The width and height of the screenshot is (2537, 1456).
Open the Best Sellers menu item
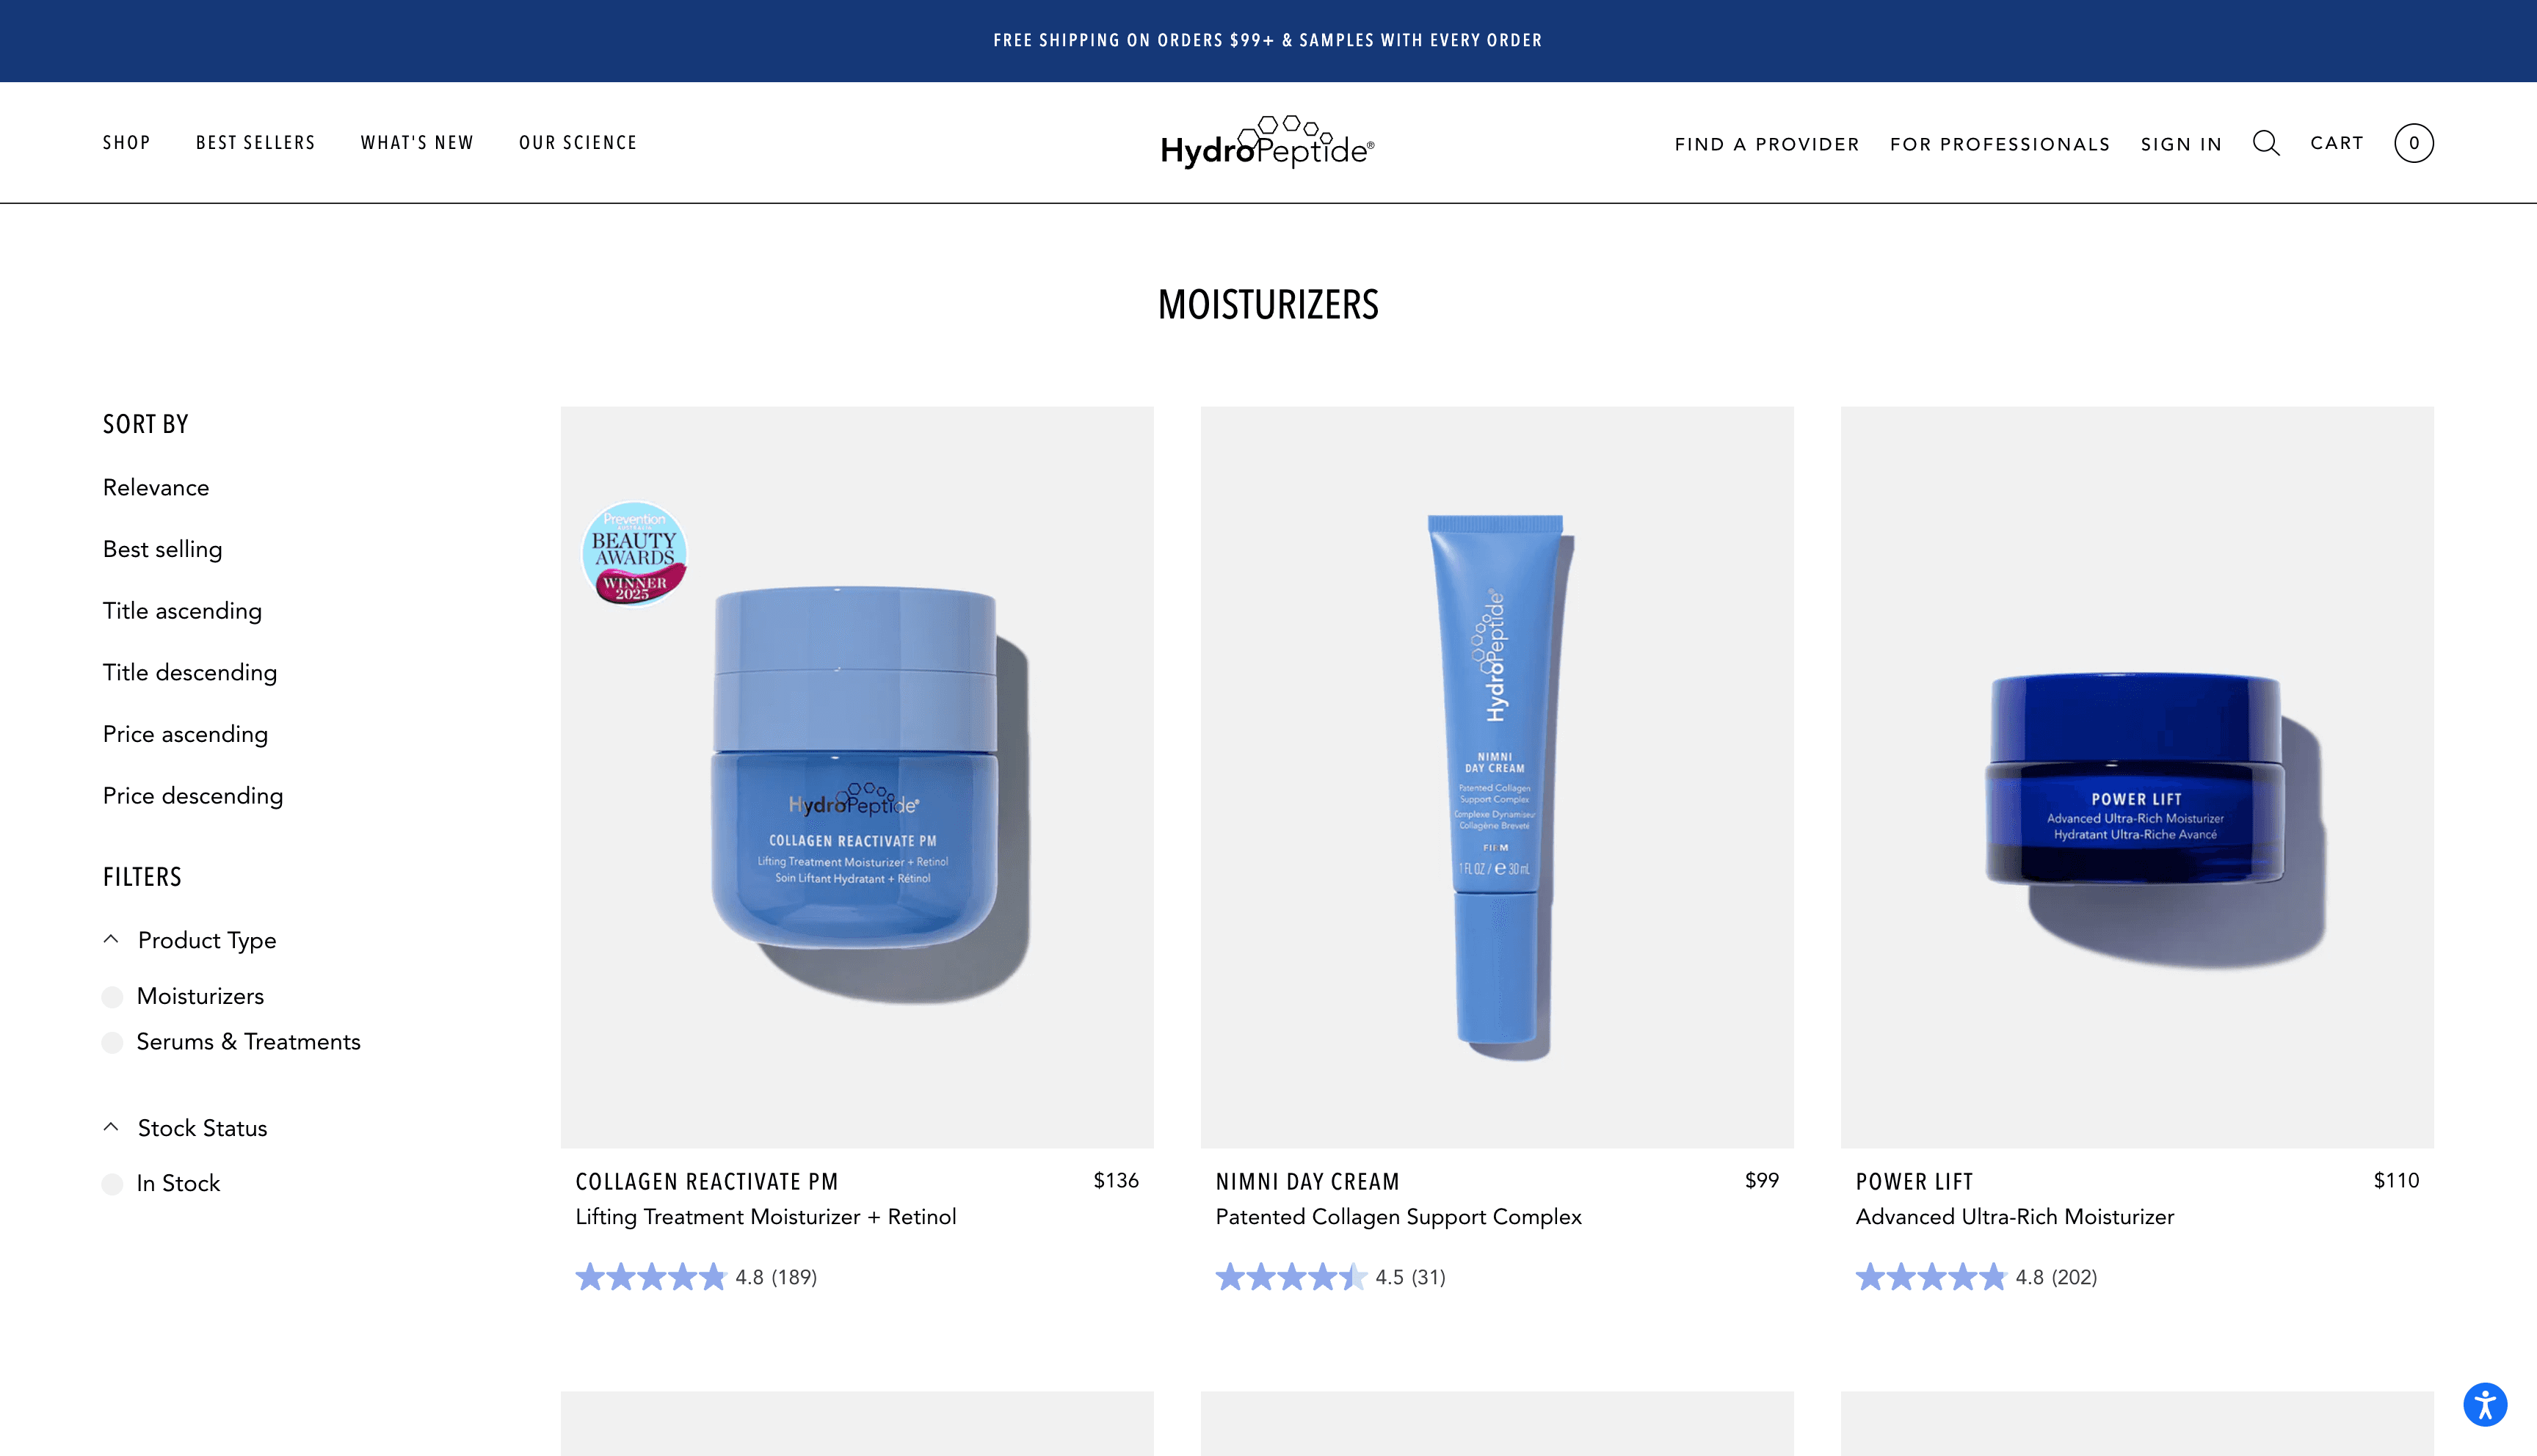click(x=256, y=143)
